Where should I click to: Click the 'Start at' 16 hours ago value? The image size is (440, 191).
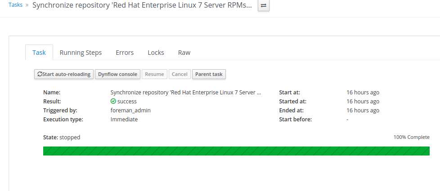coord(363,93)
